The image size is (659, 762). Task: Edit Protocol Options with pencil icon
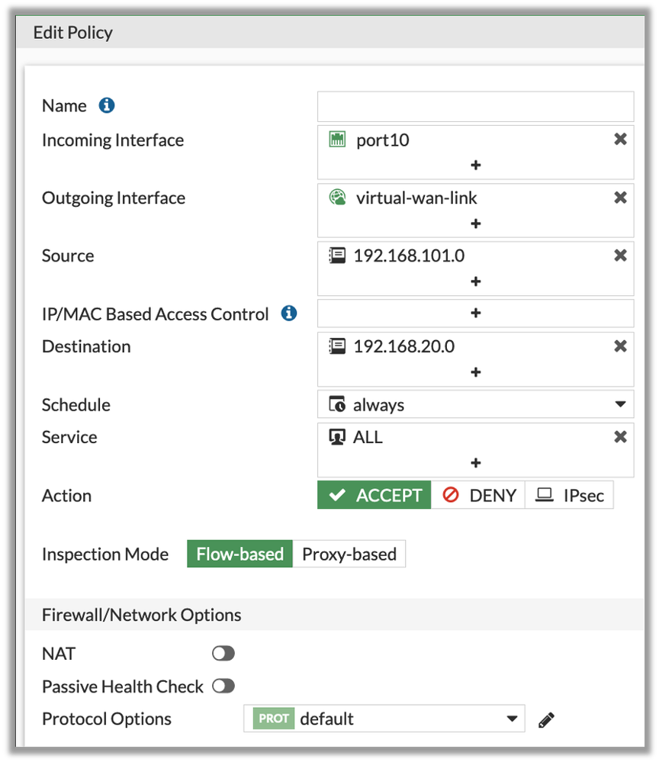pos(545,719)
